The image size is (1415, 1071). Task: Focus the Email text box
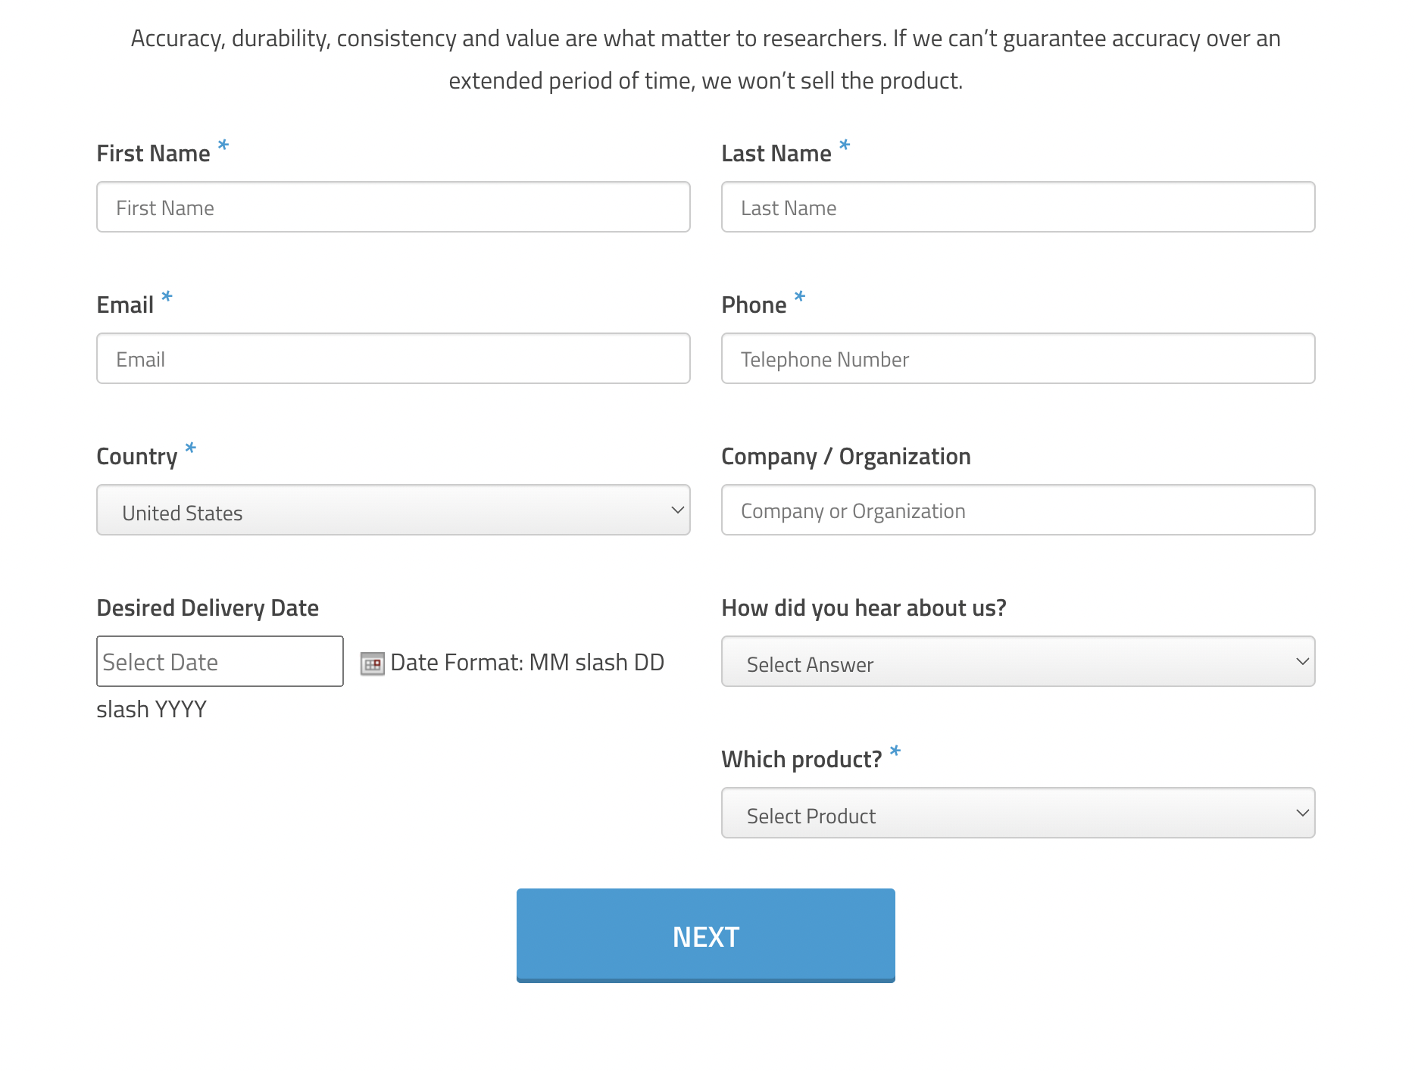(x=393, y=358)
